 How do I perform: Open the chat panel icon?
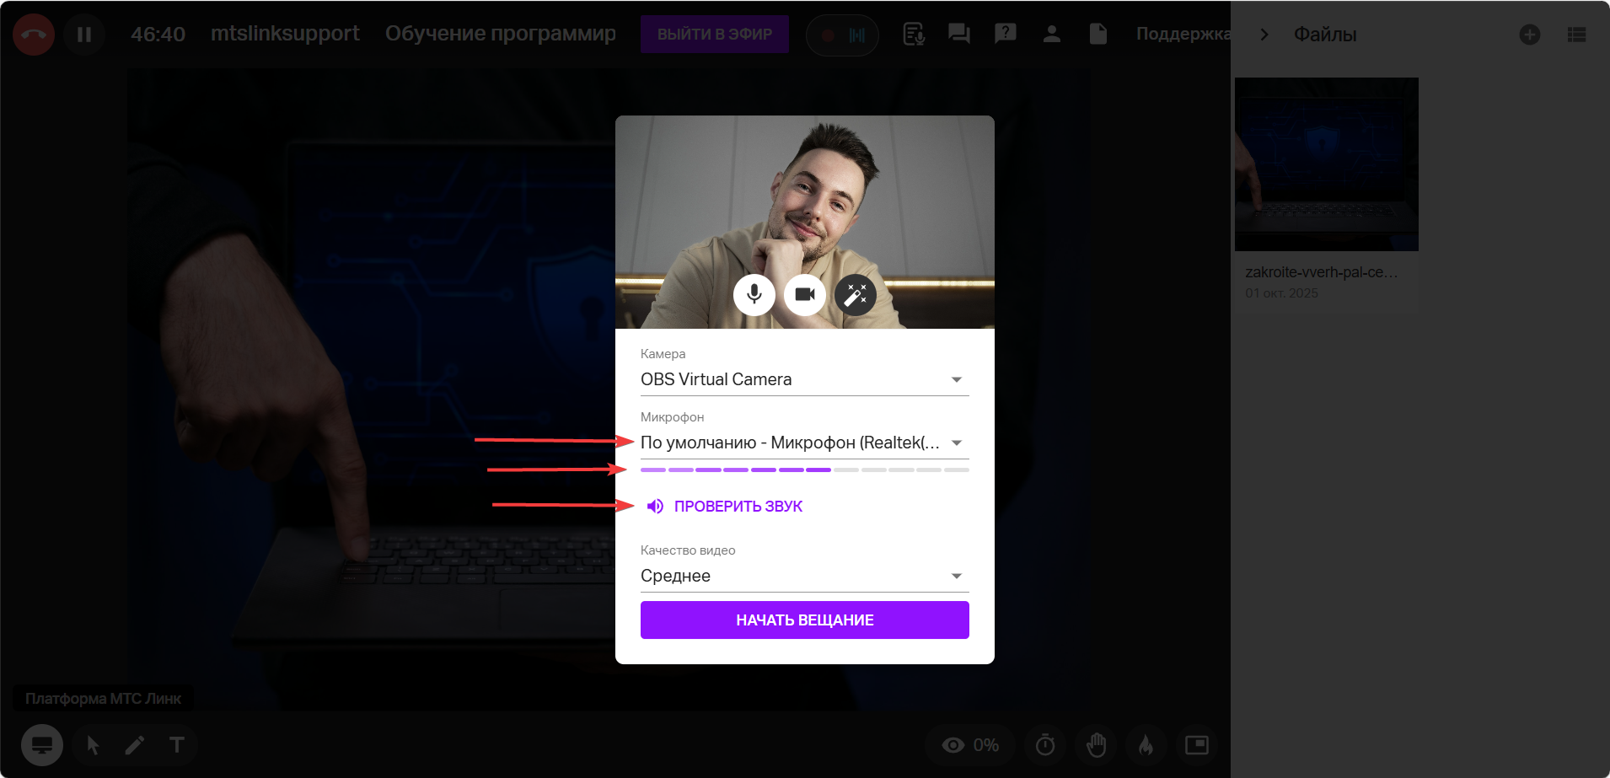click(959, 35)
